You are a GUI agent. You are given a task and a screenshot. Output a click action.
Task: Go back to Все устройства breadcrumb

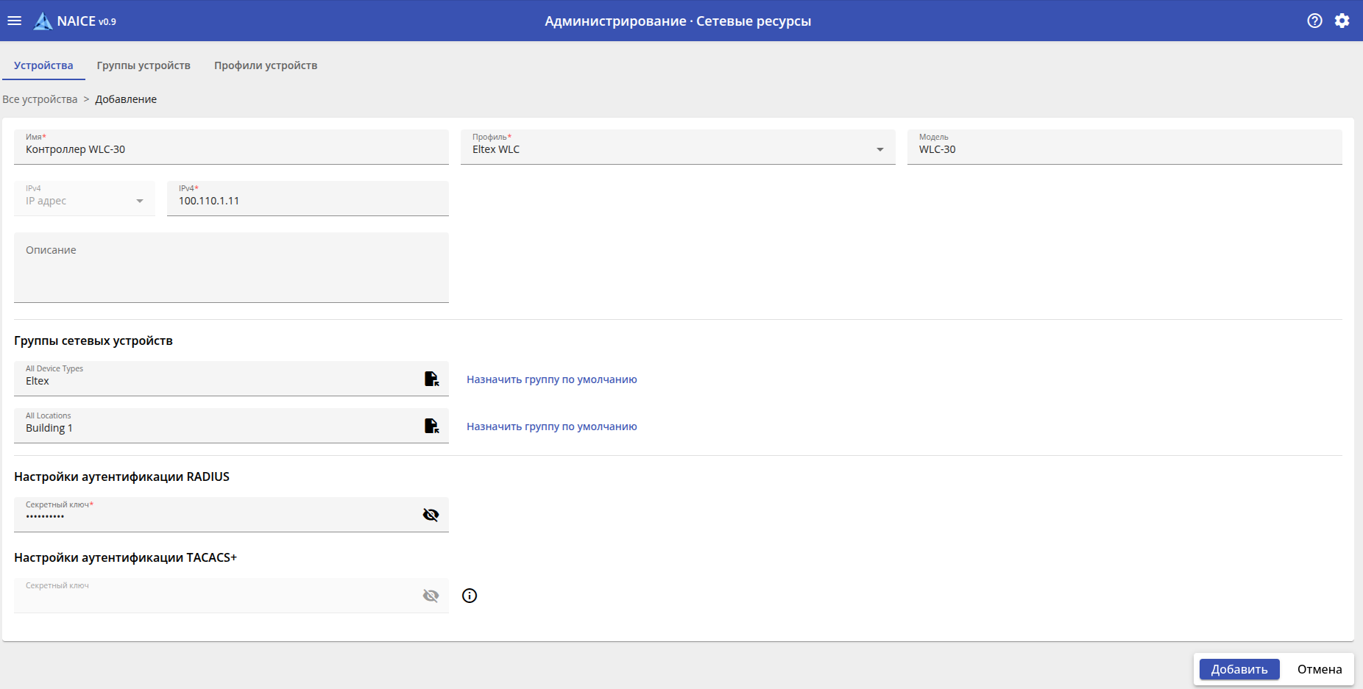click(x=40, y=99)
